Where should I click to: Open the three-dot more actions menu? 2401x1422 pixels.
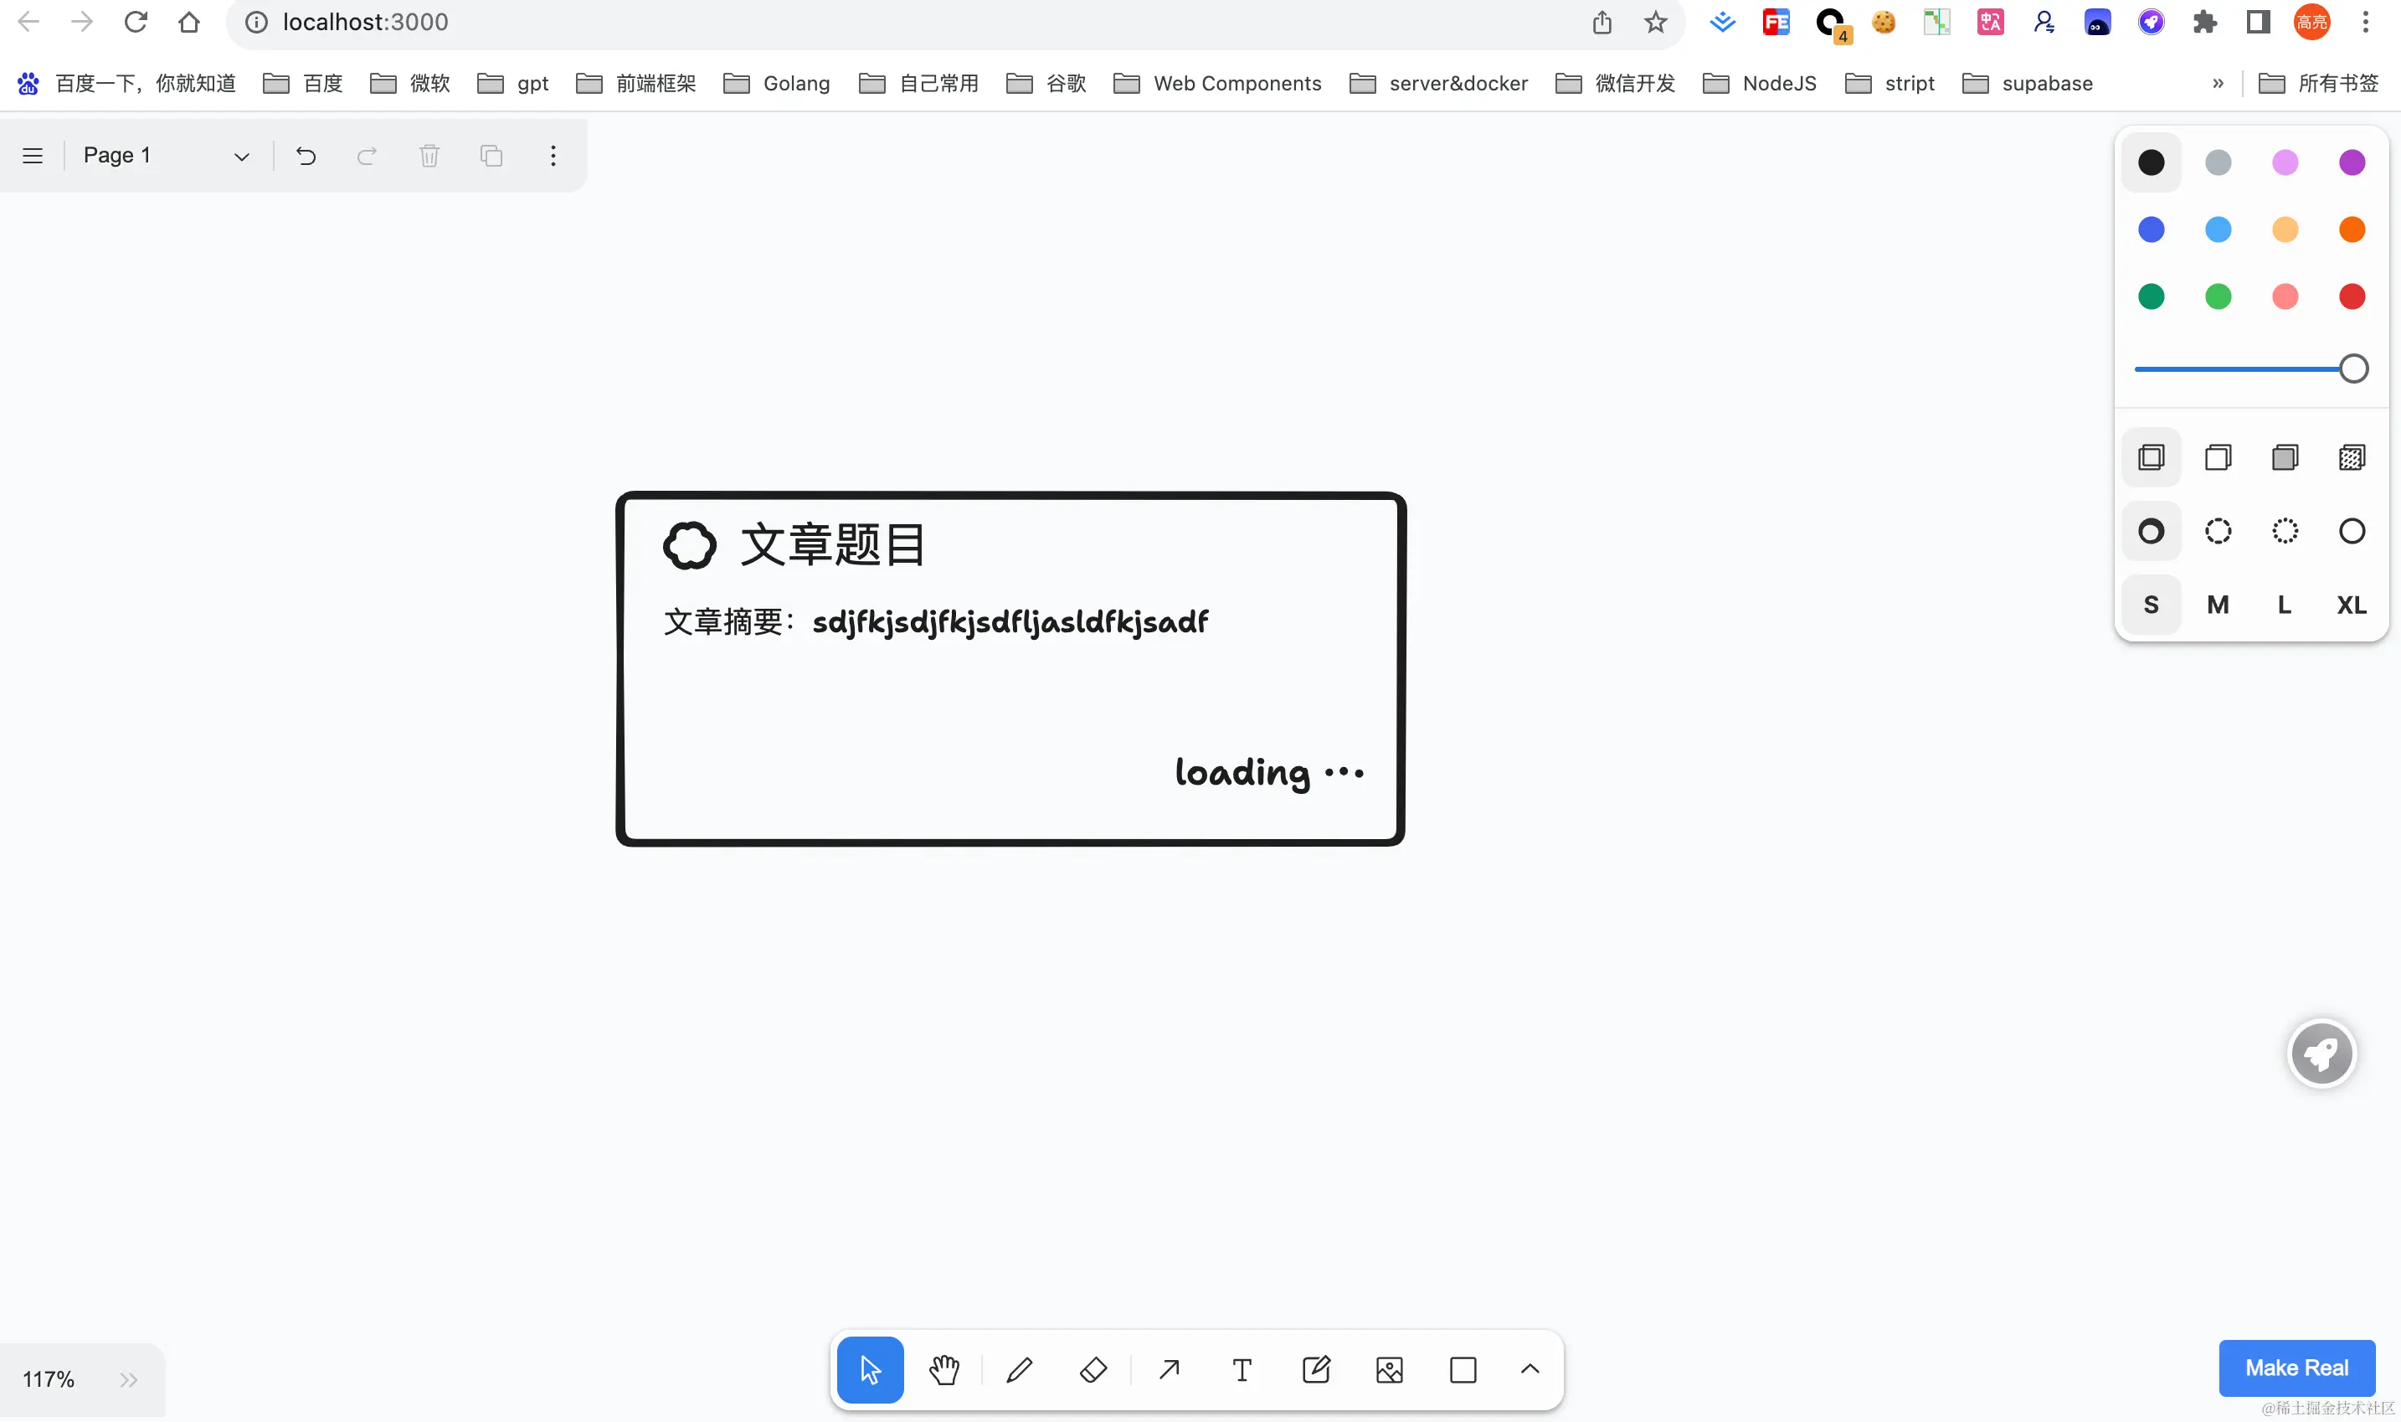(553, 155)
